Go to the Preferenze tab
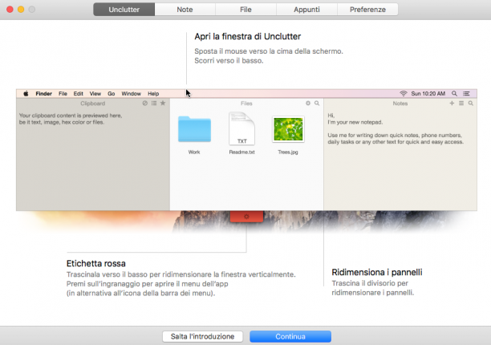Screen dimensions: 491x345 pos(367,10)
